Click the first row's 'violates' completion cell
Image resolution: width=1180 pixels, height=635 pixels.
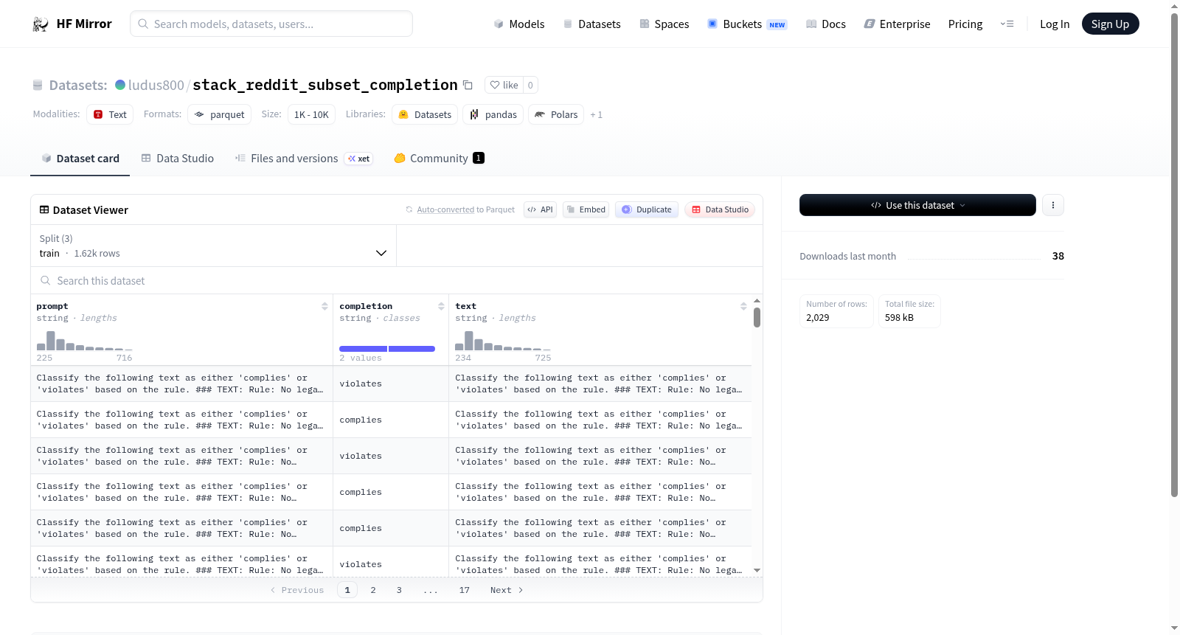pos(391,384)
